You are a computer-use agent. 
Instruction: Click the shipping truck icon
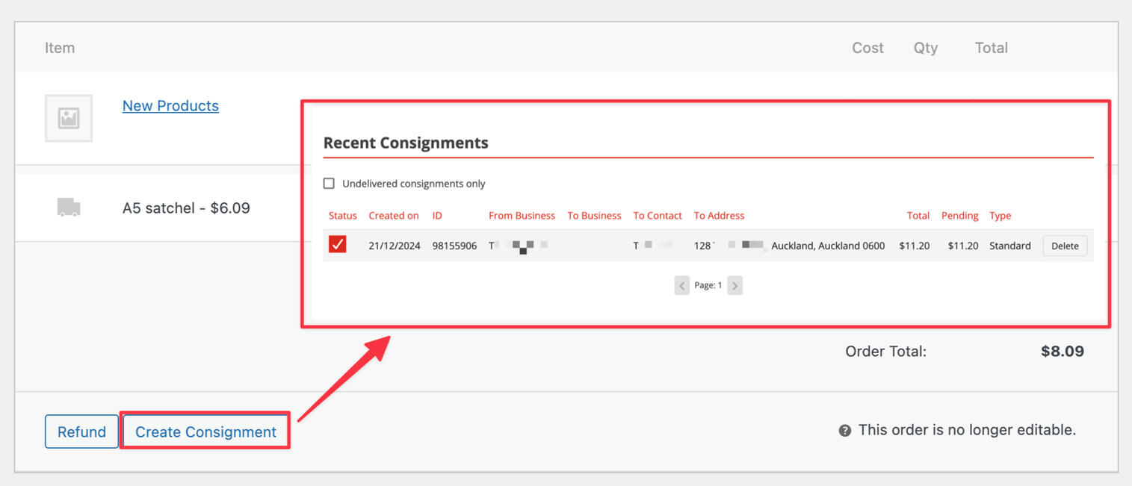coord(69,208)
